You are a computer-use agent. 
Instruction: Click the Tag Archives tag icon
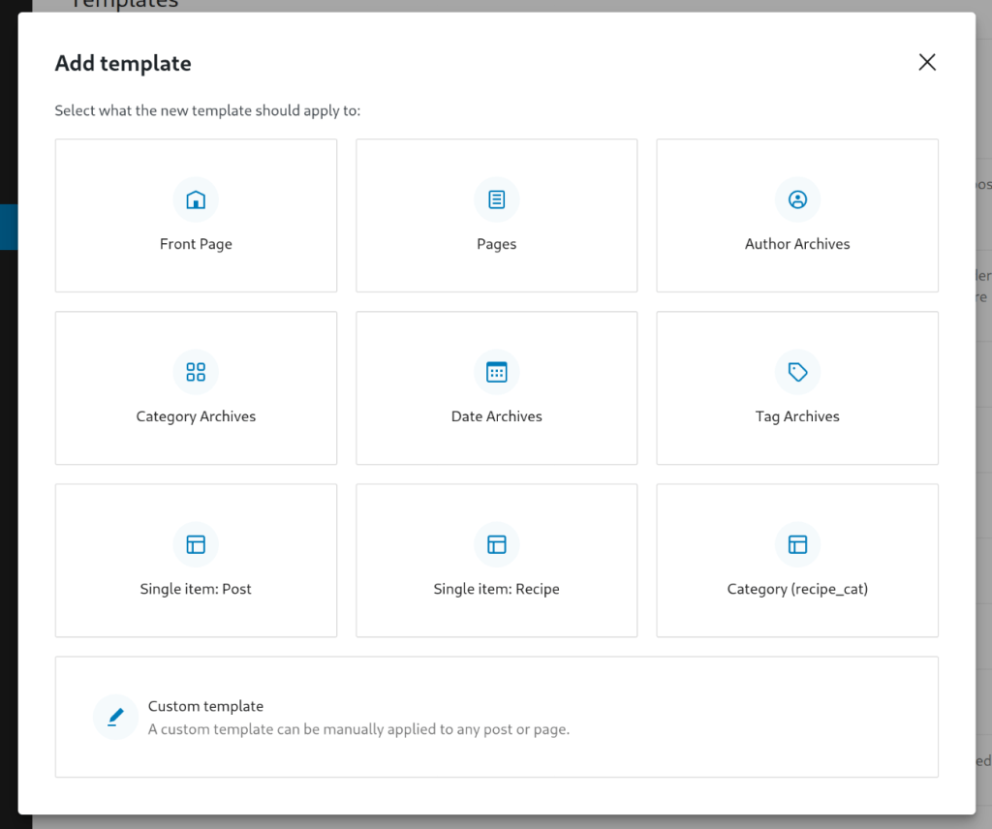click(797, 373)
